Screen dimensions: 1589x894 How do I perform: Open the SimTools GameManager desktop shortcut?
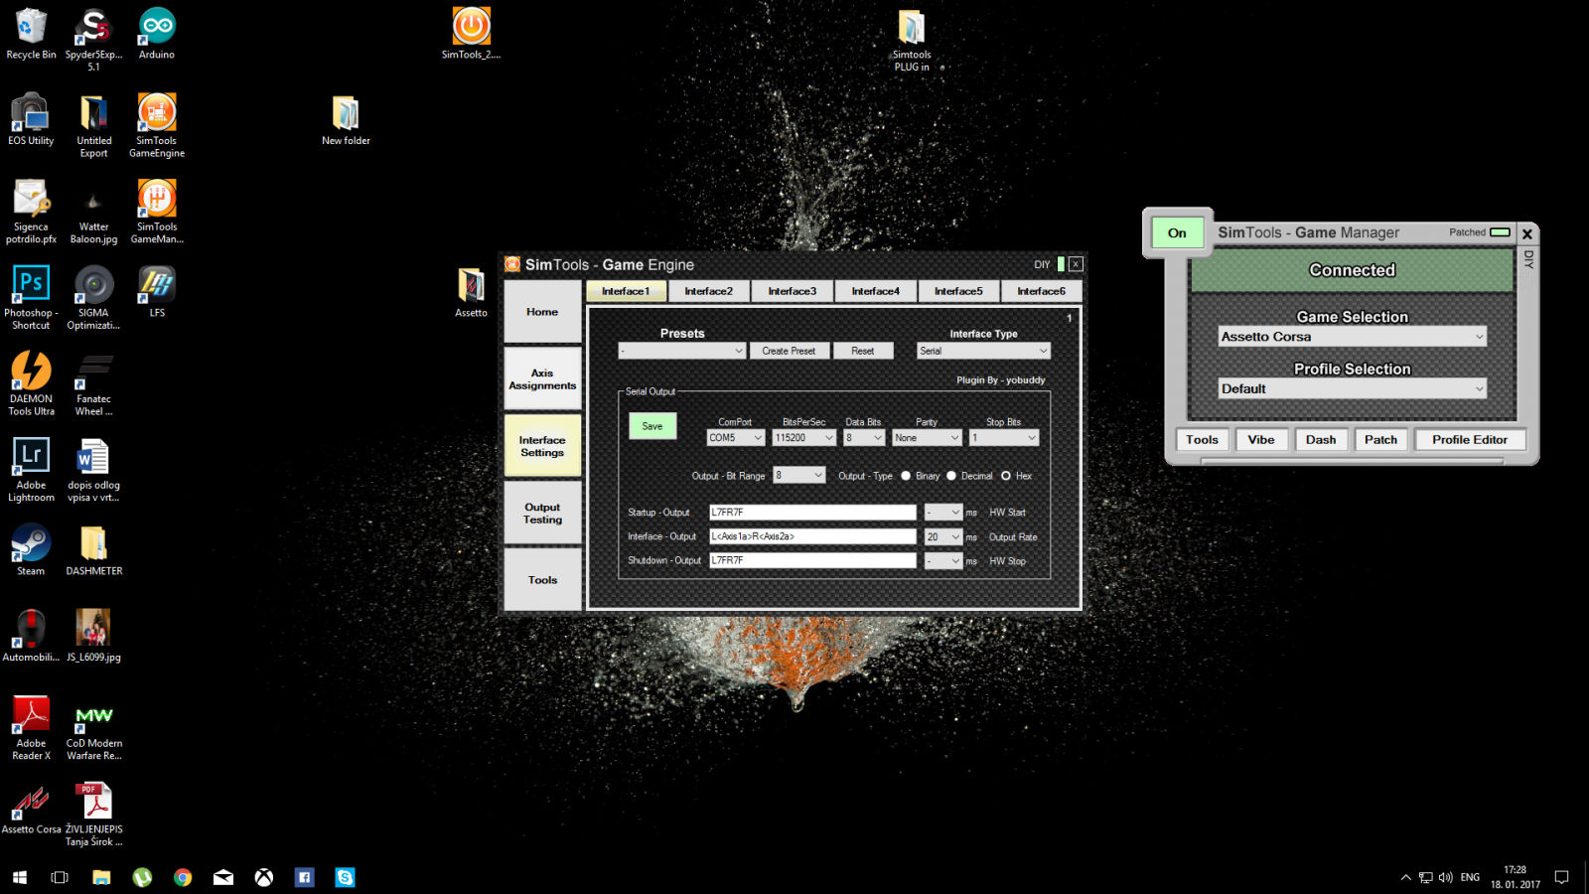156,212
